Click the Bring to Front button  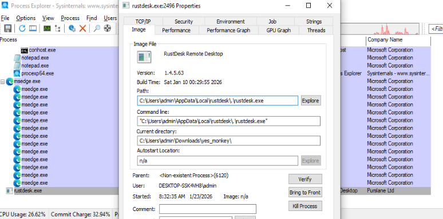(305, 193)
